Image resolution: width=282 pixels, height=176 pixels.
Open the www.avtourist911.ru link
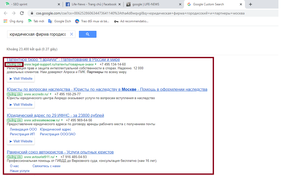pyautogui.click(x=39, y=157)
